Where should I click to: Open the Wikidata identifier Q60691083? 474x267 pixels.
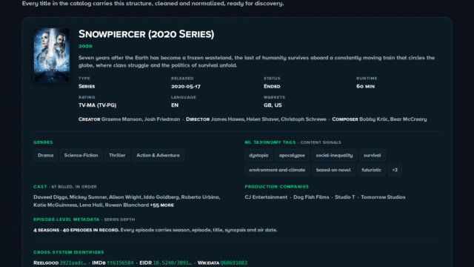(234, 263)
